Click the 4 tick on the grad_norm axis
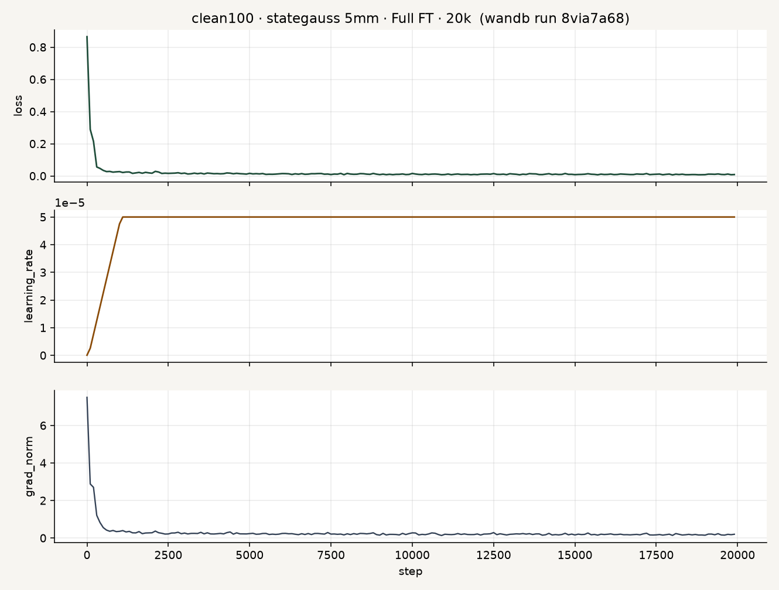 [x=43, y=463]
